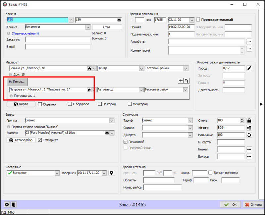The image size is (265, 215).
Task: Click the lock icon beside Сумма
Action: pos(249,121)
